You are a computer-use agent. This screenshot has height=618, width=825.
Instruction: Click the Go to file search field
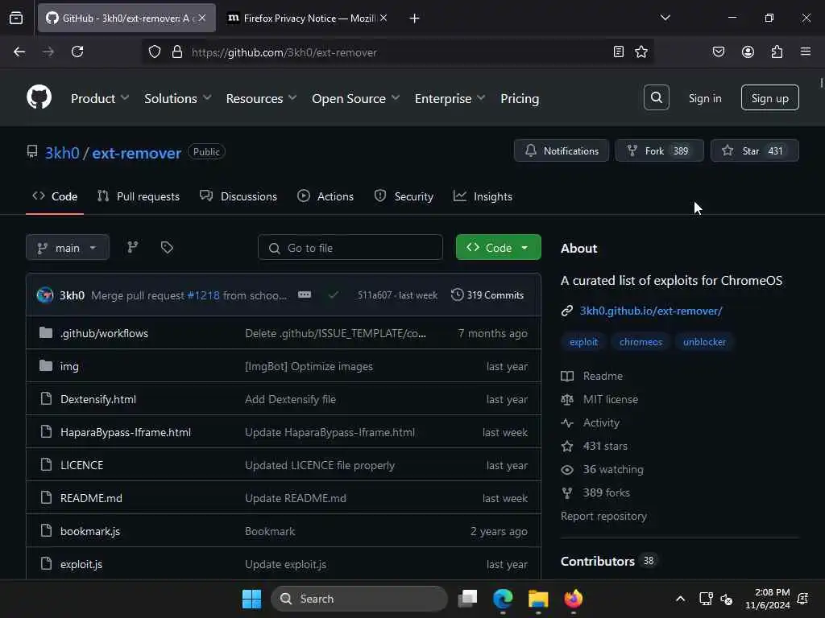pyautogui.click(x=350, y=248)
